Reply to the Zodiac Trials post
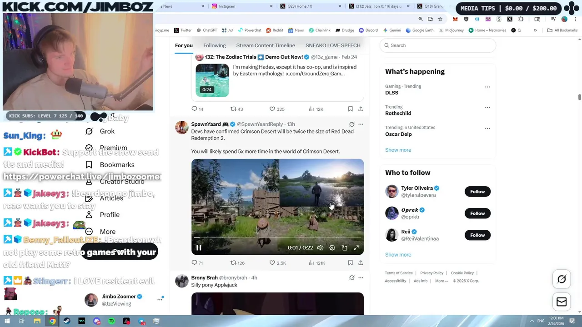This screenshot has height=327, width=582. 197,109
